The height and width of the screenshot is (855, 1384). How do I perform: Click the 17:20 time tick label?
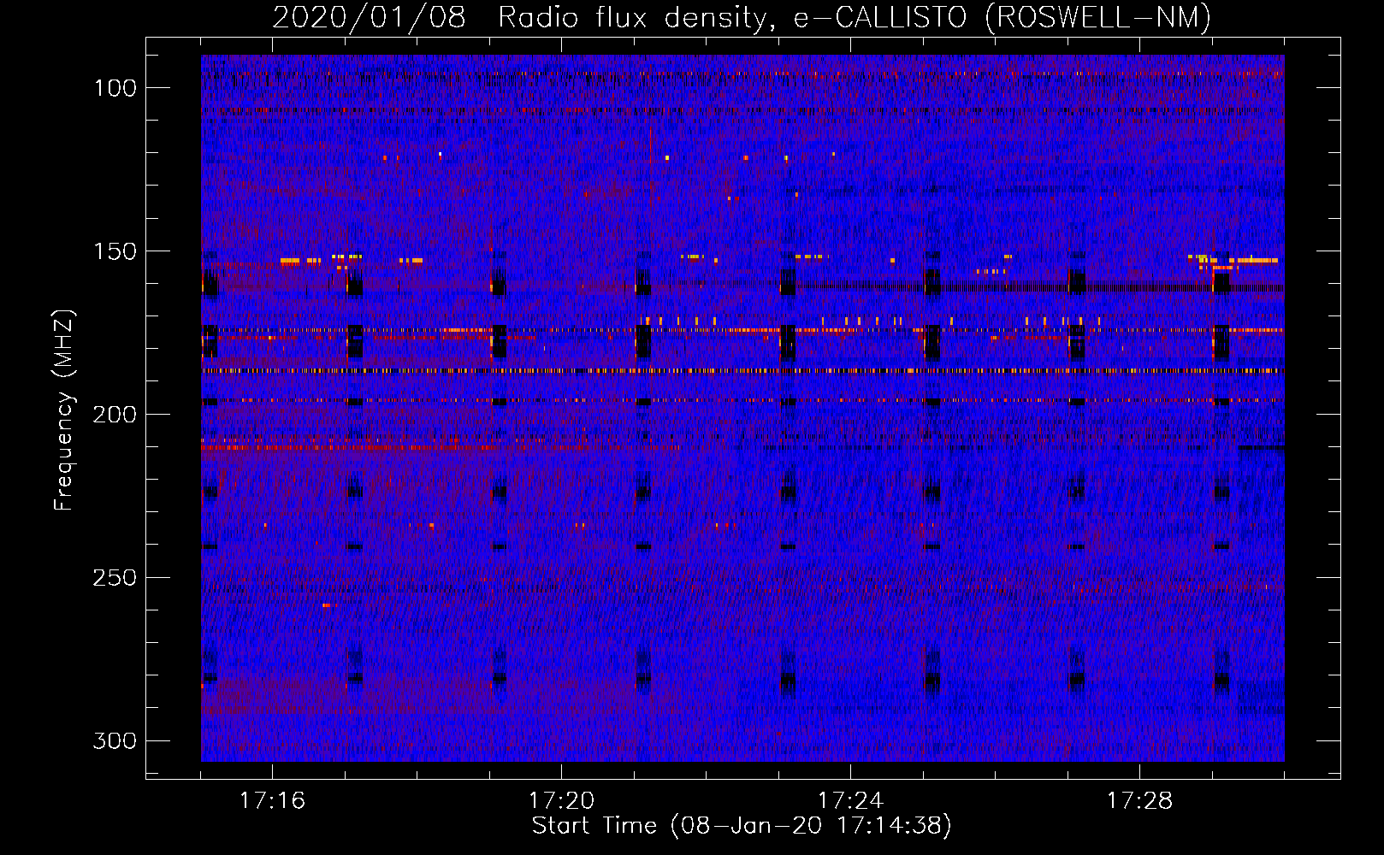pyautogui.click(x=561, y=801)
